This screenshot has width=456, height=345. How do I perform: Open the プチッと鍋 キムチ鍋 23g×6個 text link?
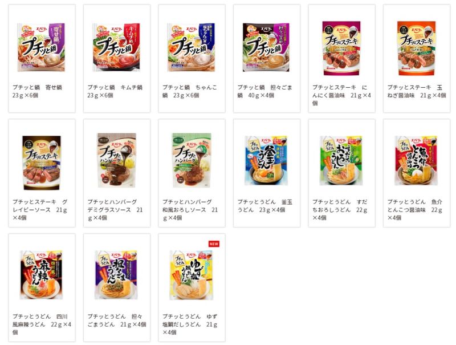(x=115, y=91)
